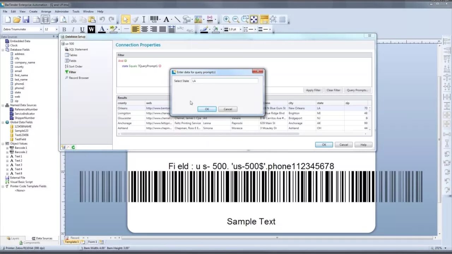Select the Line drawing tool

click(x=177, y=20)
